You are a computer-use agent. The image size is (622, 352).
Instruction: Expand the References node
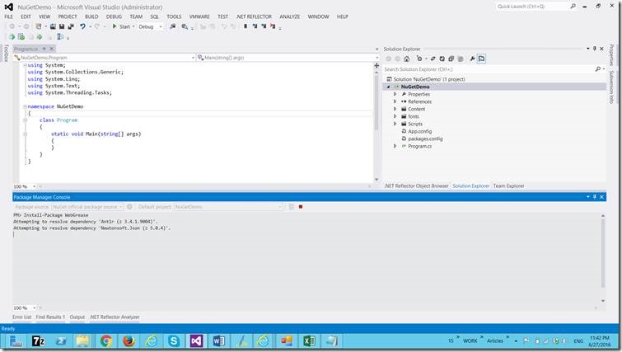395,101
